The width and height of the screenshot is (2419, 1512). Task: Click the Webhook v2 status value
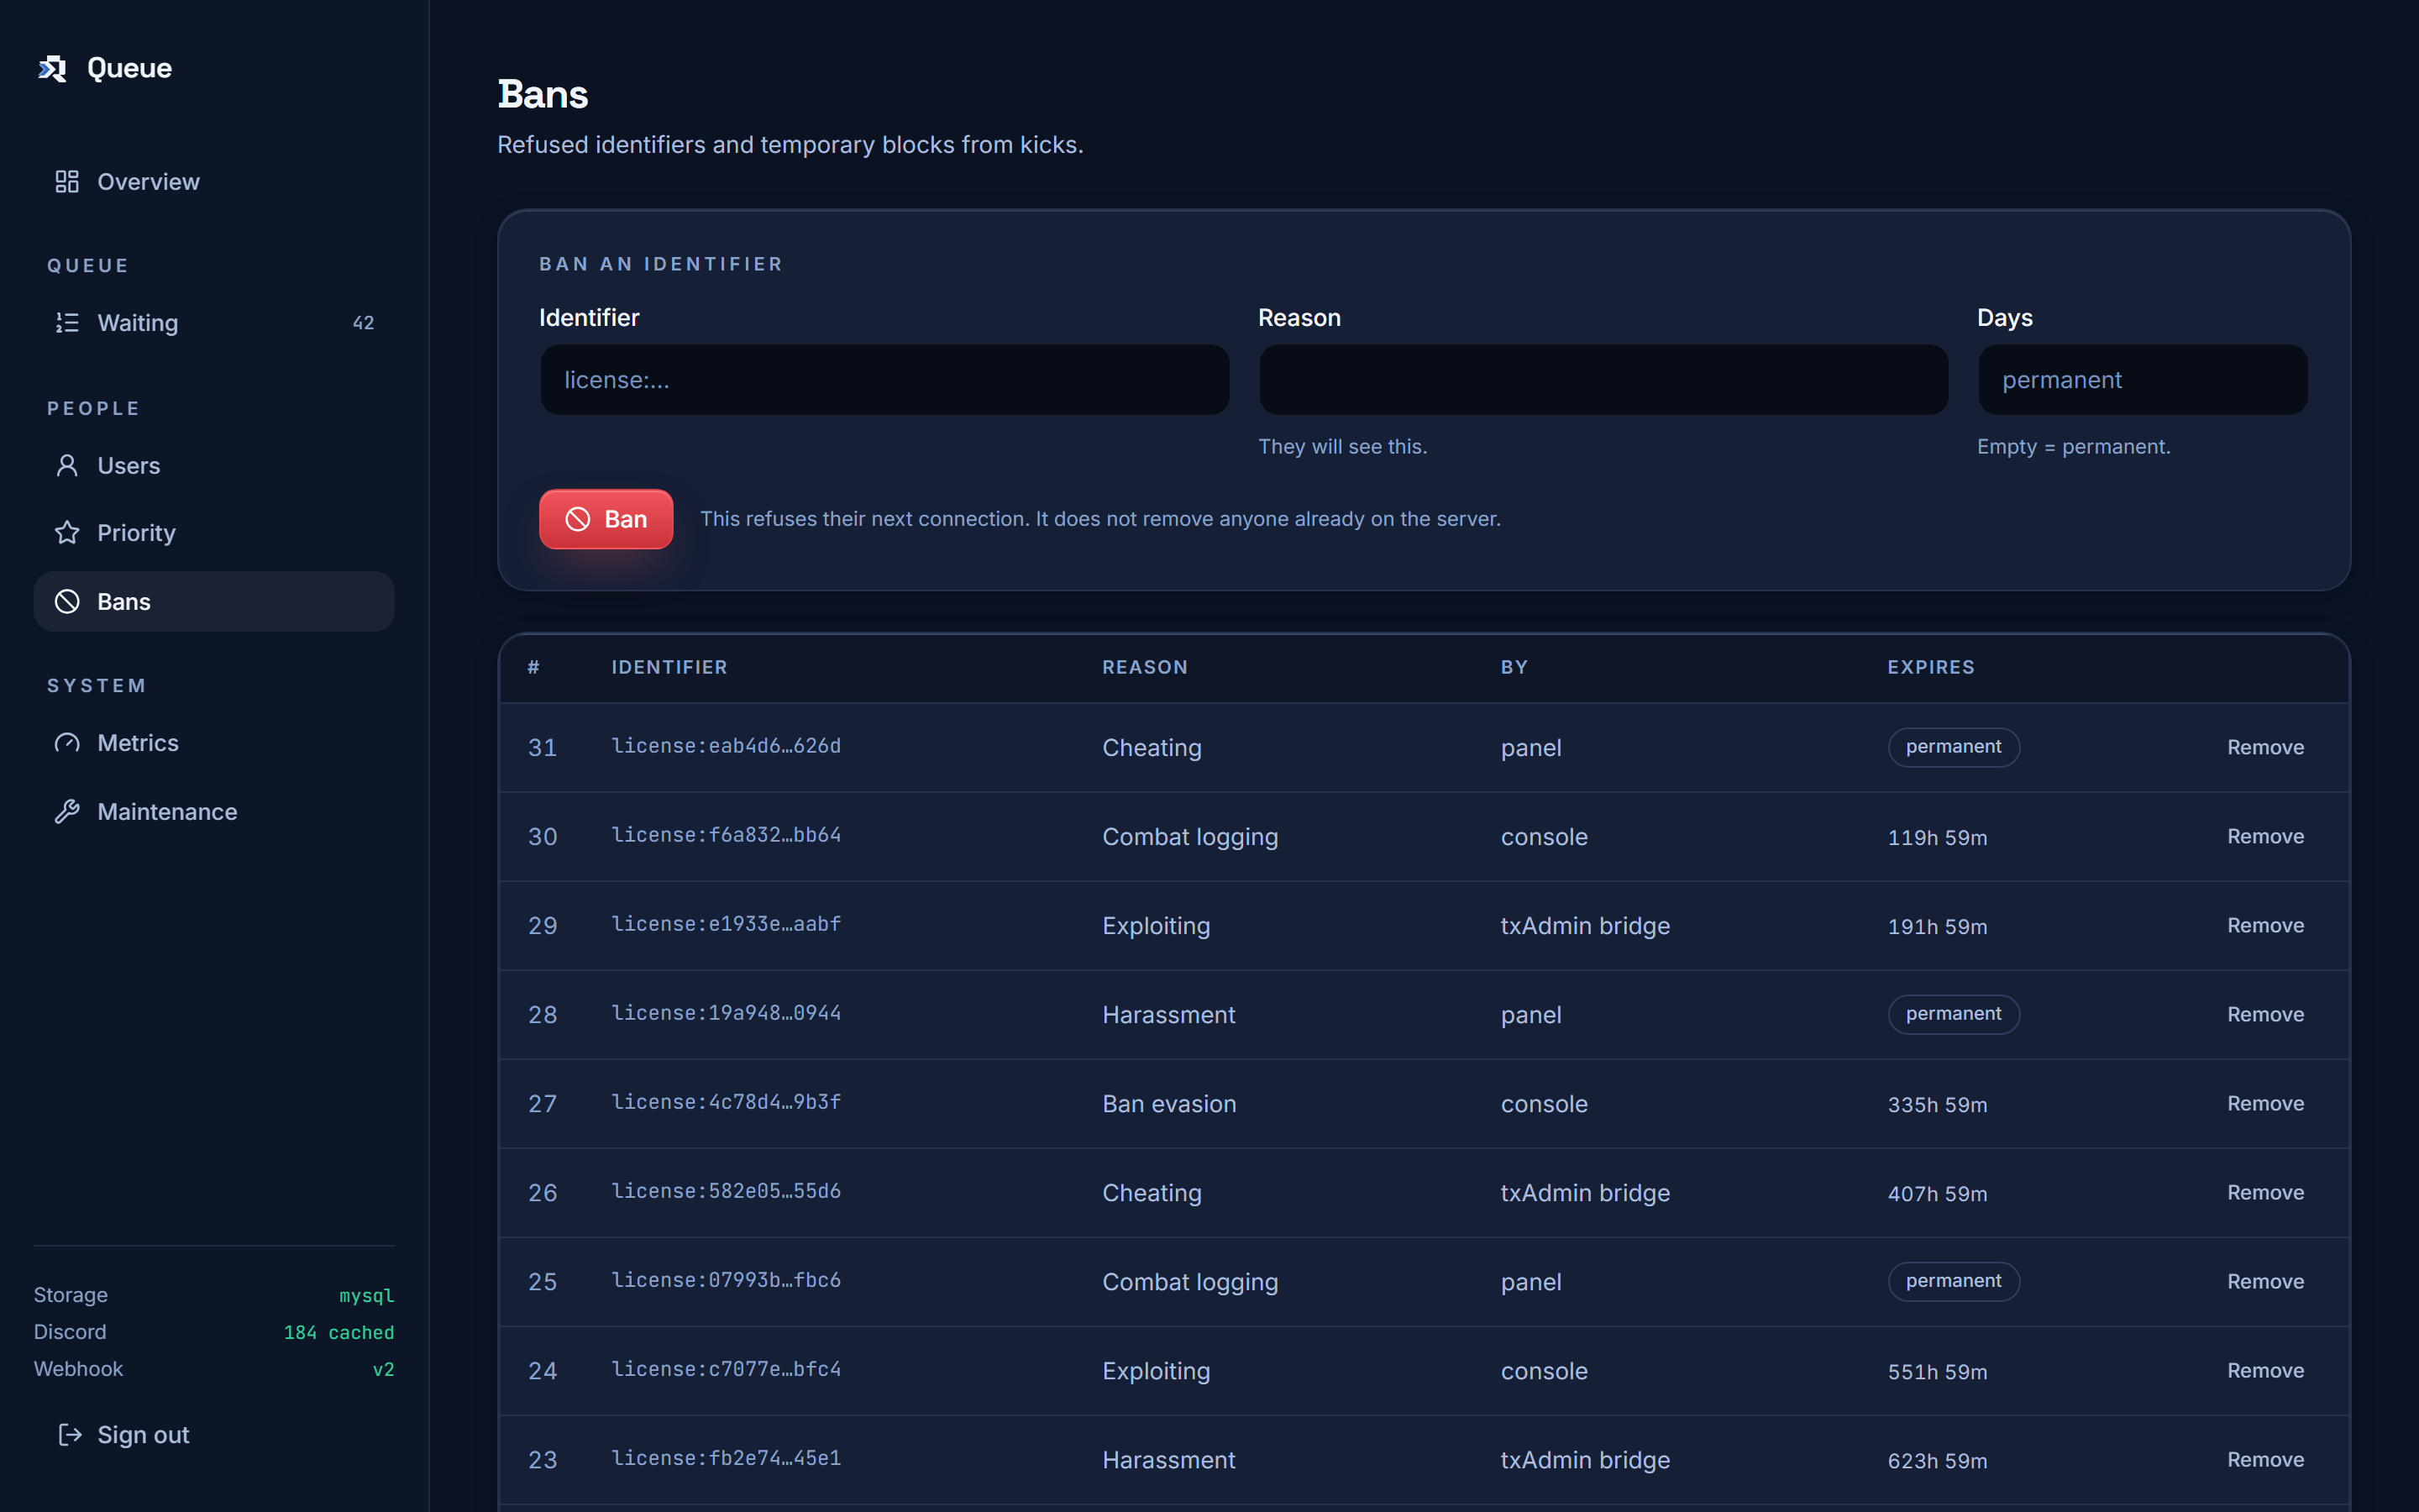(384, 1370)
